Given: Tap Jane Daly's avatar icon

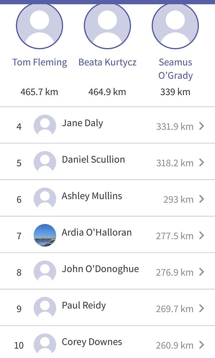Looking at the screenshot, I should coord(45,126).
